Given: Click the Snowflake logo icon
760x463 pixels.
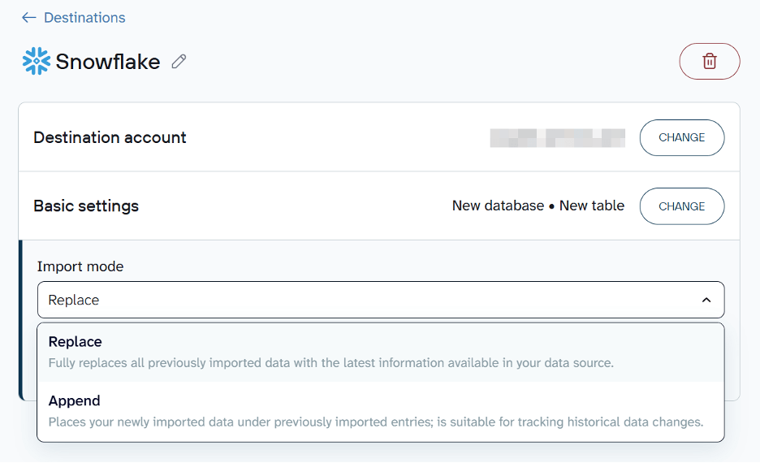Looking at the screenshot, I should tap(37, 62).
